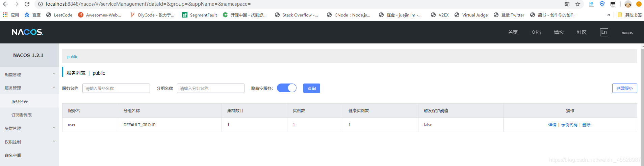The width and height of the screenshot is (644, 166).
Task: Click the NACOS 1.2.1 version label
Action: pyautogui.click(x=28, y=55)
